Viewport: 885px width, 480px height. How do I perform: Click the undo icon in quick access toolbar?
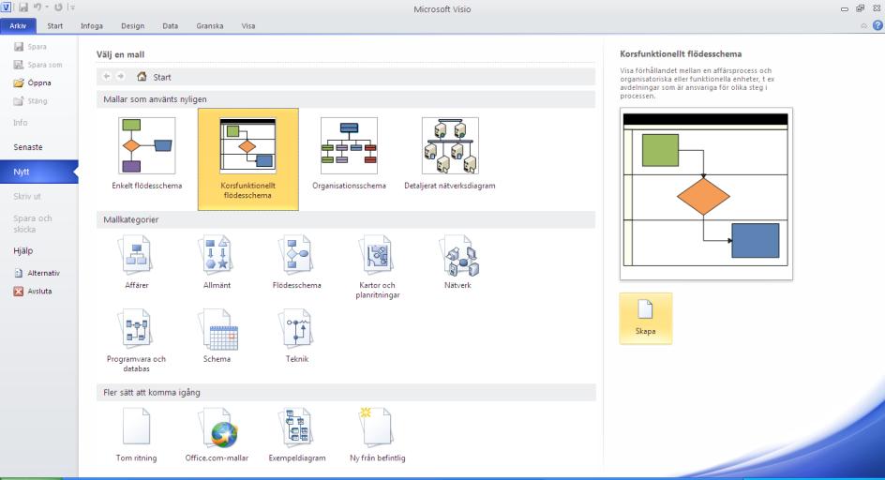[37, 7]
